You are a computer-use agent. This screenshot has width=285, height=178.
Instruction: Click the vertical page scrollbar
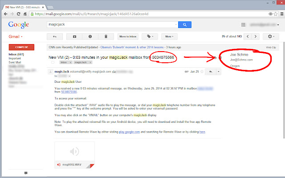pyautogui.click(x=284, y=90)
